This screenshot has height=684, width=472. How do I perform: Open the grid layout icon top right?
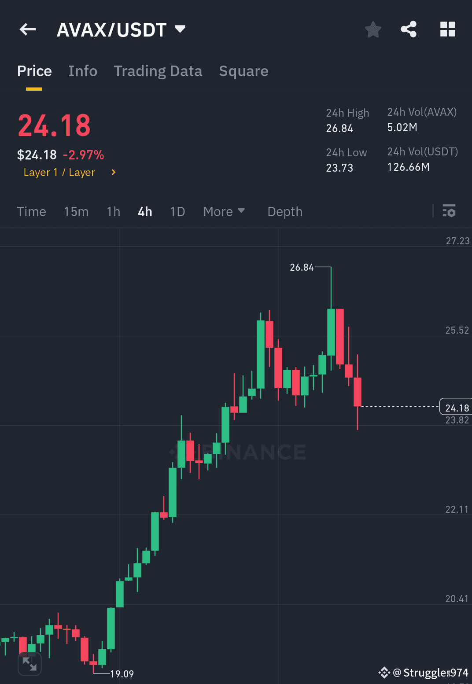tap(448, 29)
